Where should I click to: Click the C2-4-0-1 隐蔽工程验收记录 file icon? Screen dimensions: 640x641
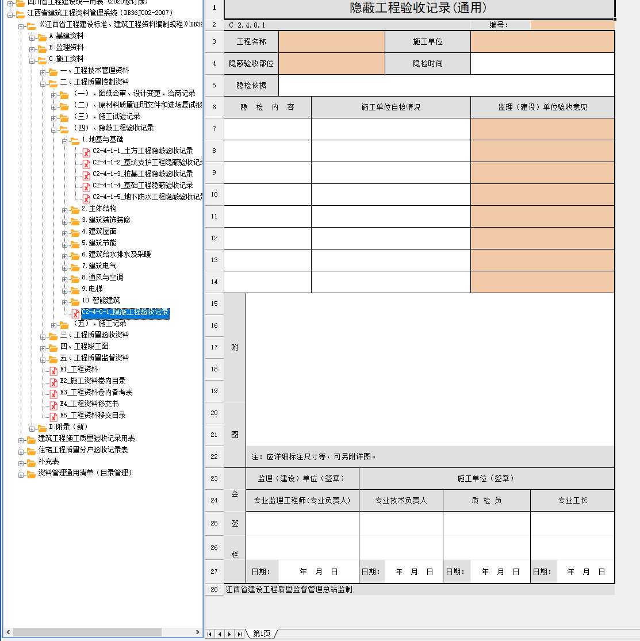[76, 313]
